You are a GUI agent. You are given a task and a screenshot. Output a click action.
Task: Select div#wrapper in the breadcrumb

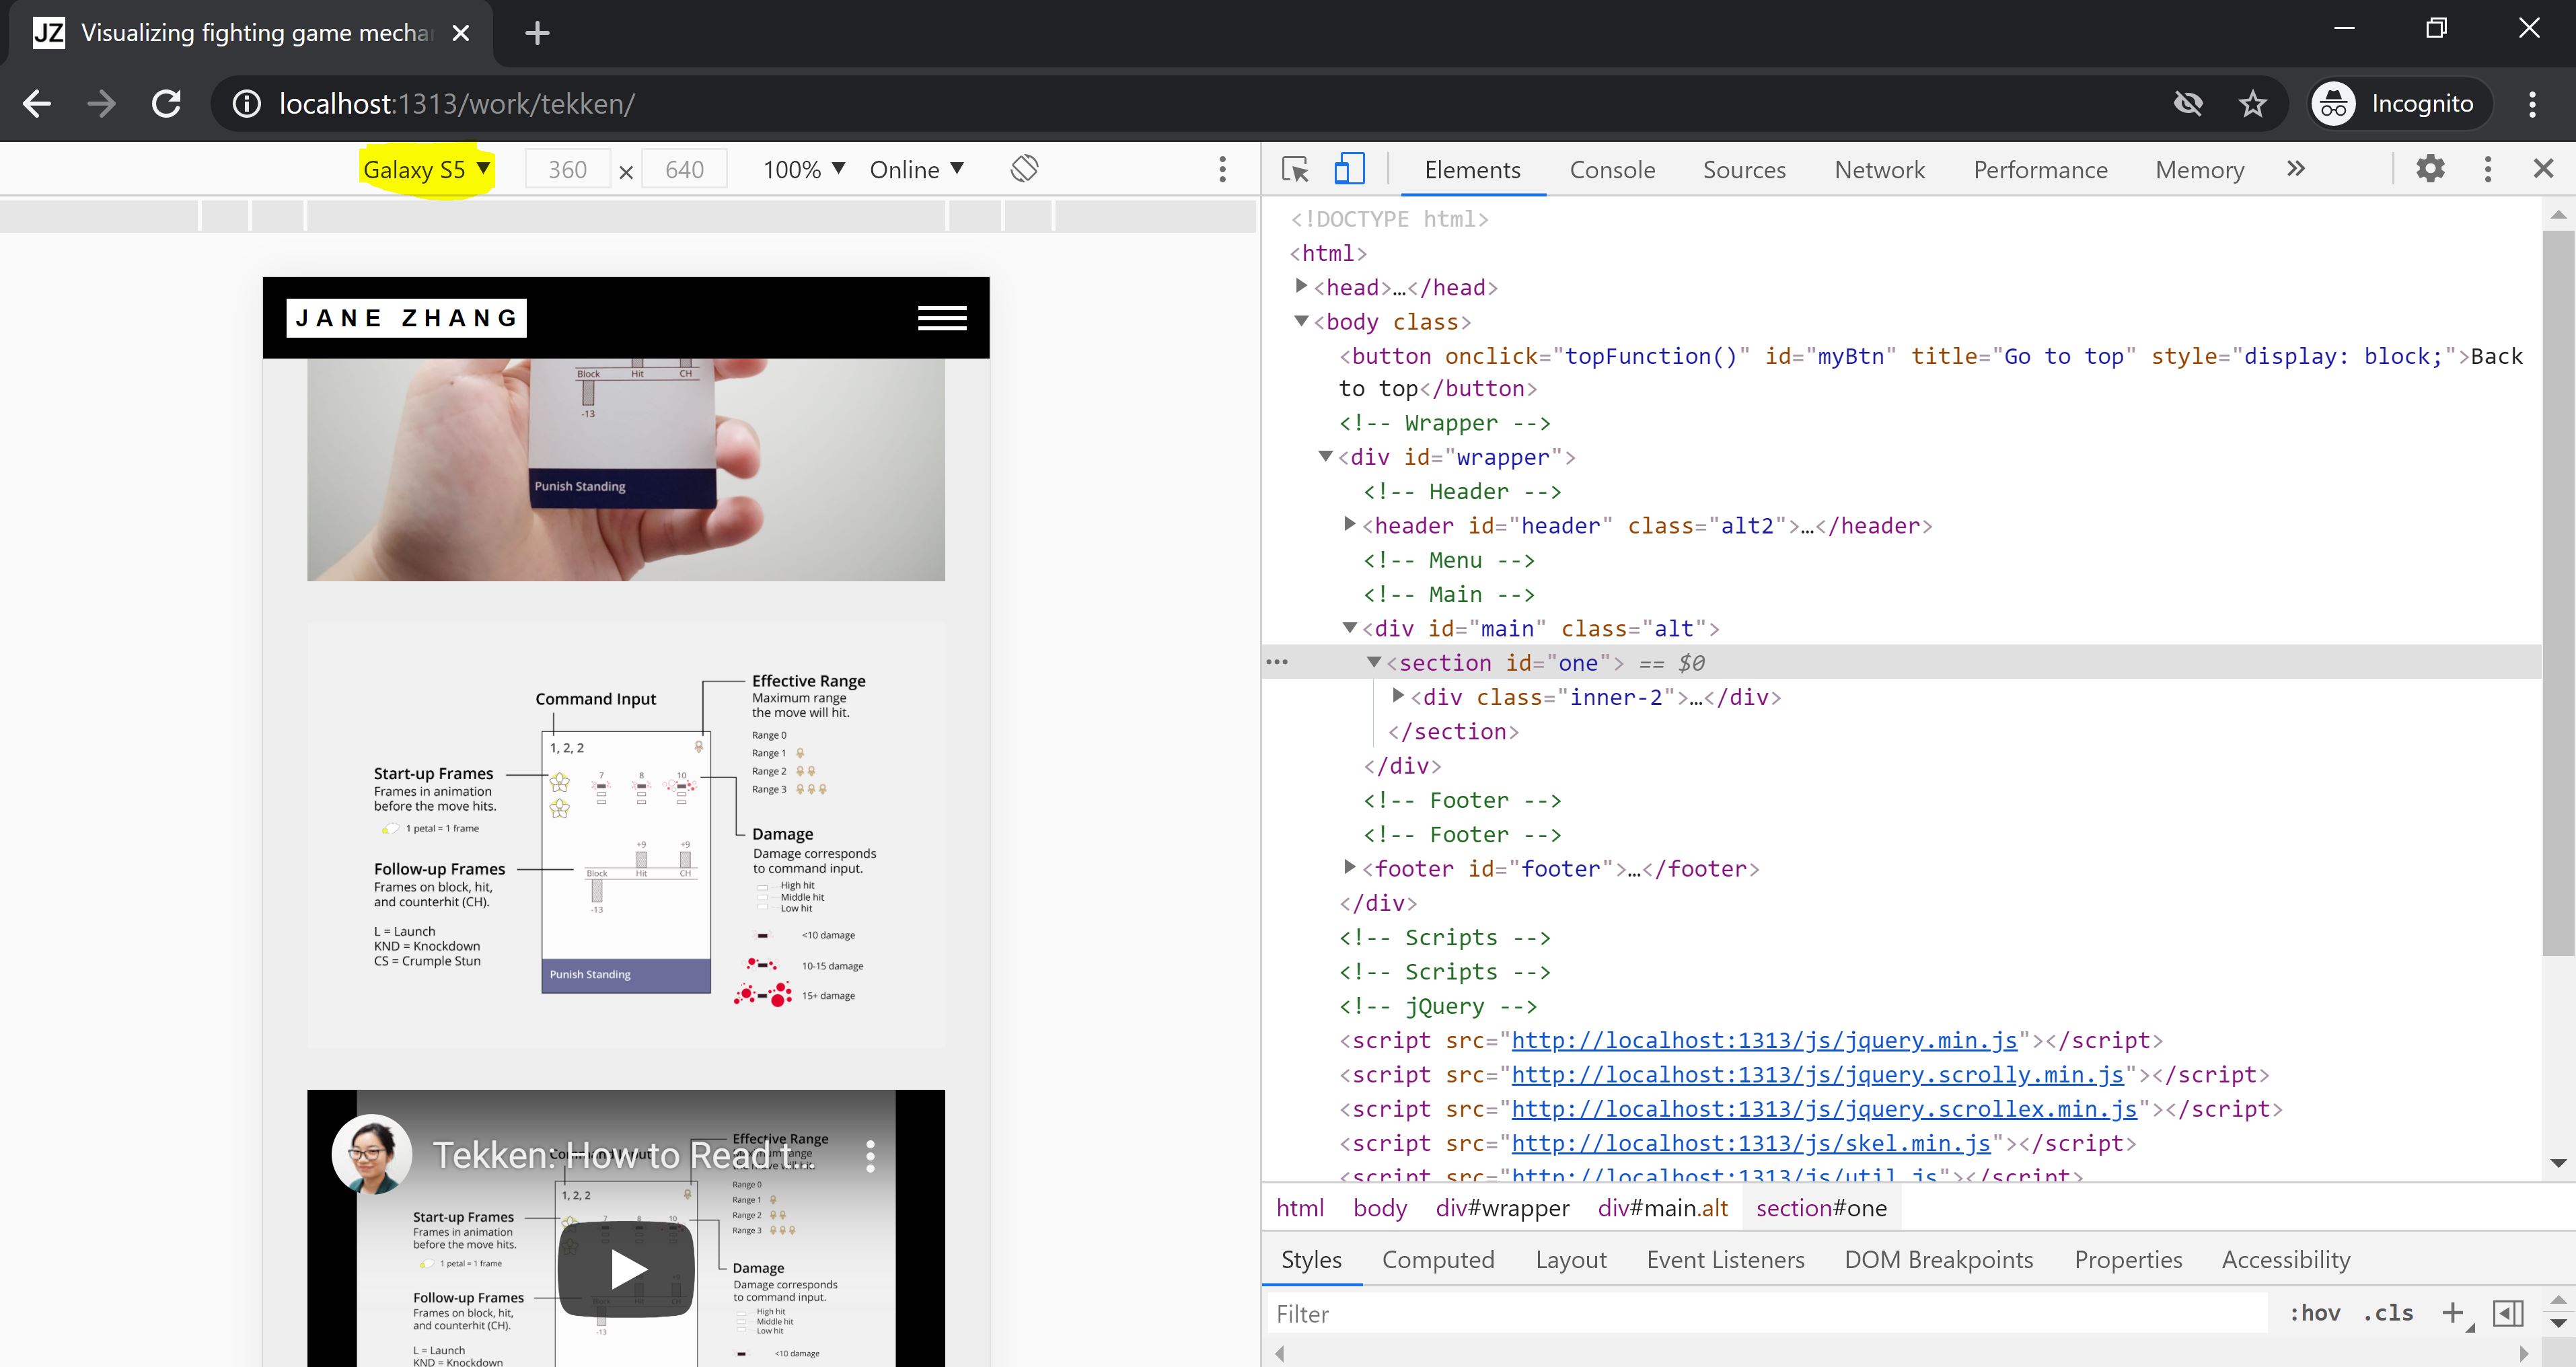(1502, 1207)
